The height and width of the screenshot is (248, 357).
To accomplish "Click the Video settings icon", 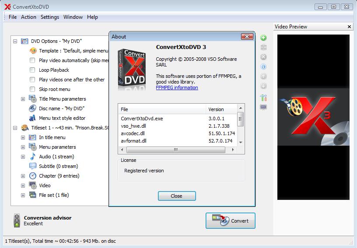I will (x=33, y=185).
